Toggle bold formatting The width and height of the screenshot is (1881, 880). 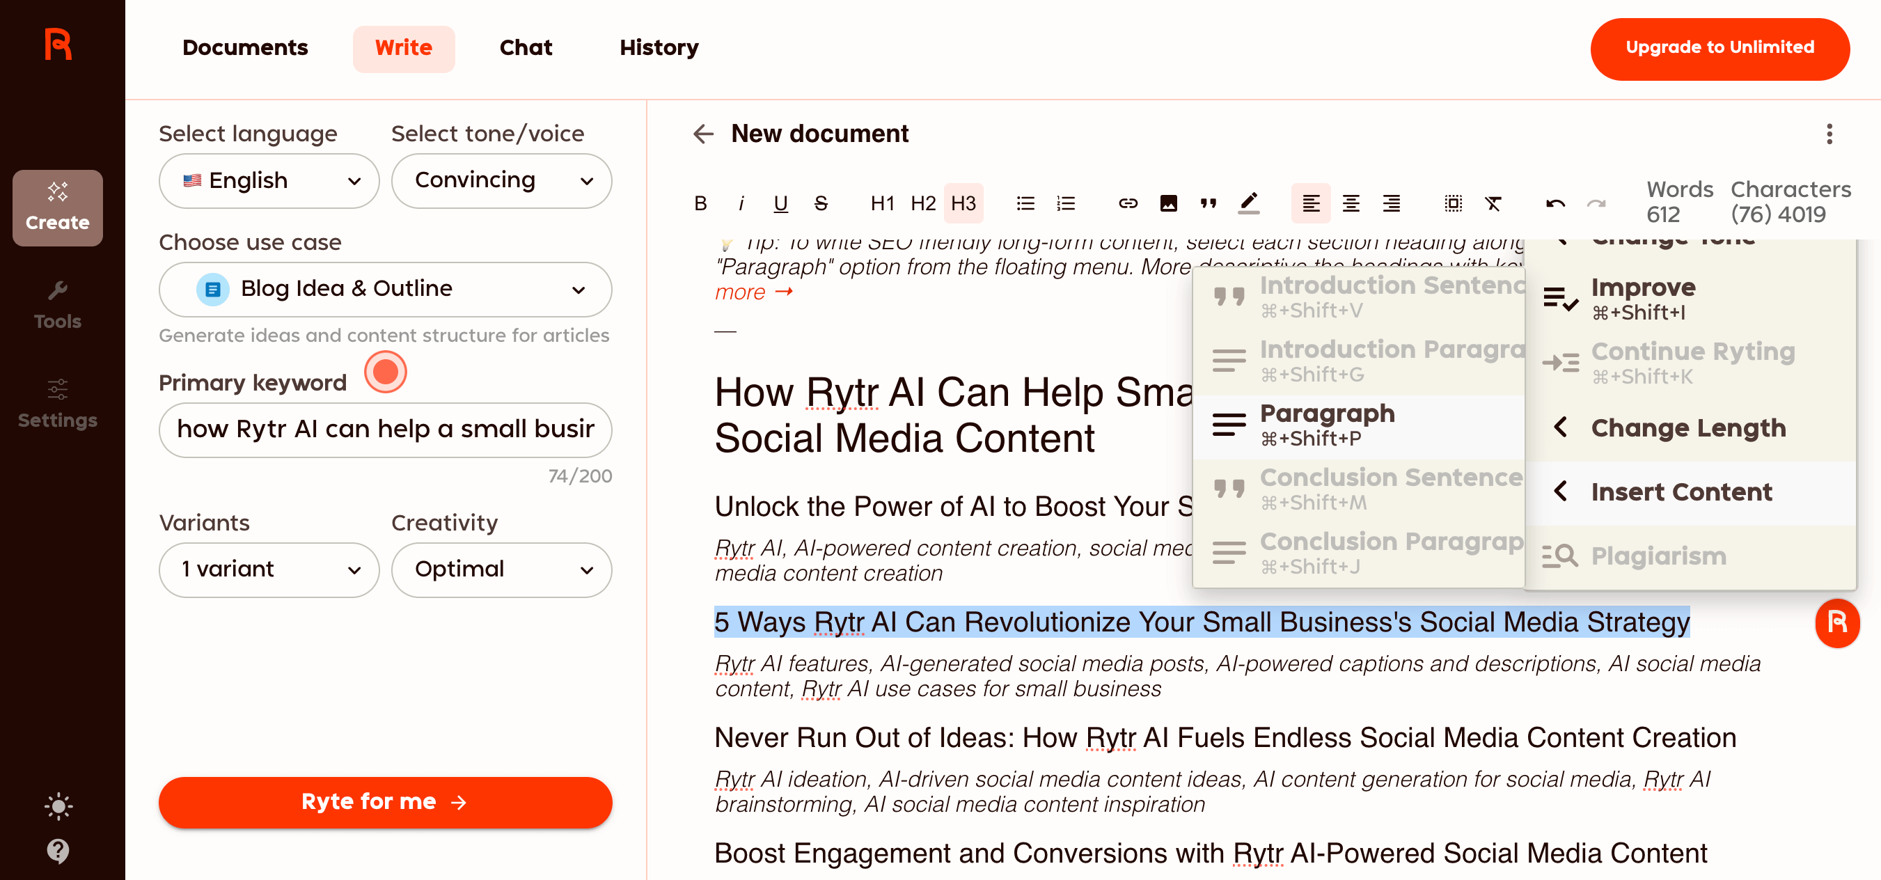[701, 204]
